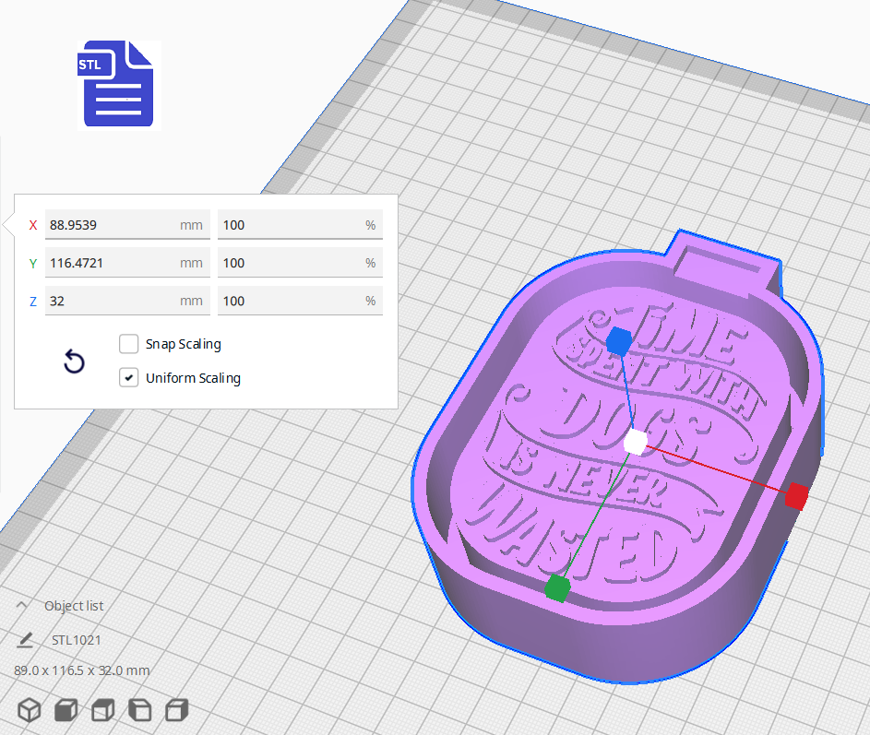
Task: Select the solid cube mesh icon
Action: coord(65,710)
